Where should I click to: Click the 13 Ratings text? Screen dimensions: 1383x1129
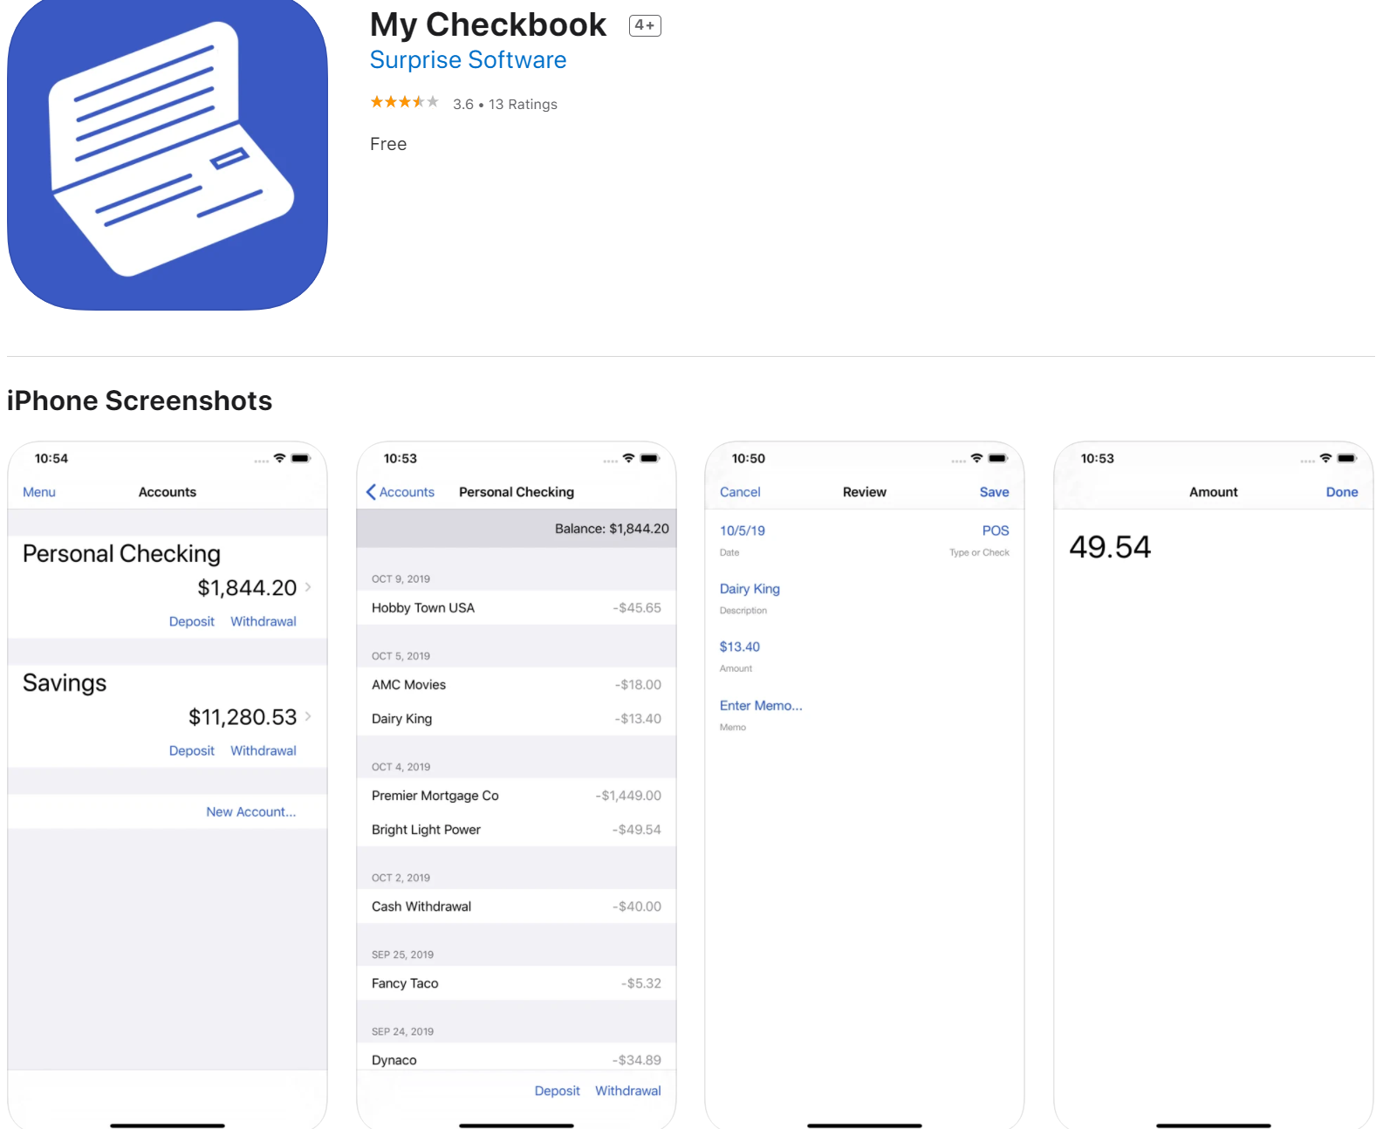pos(523,104)
